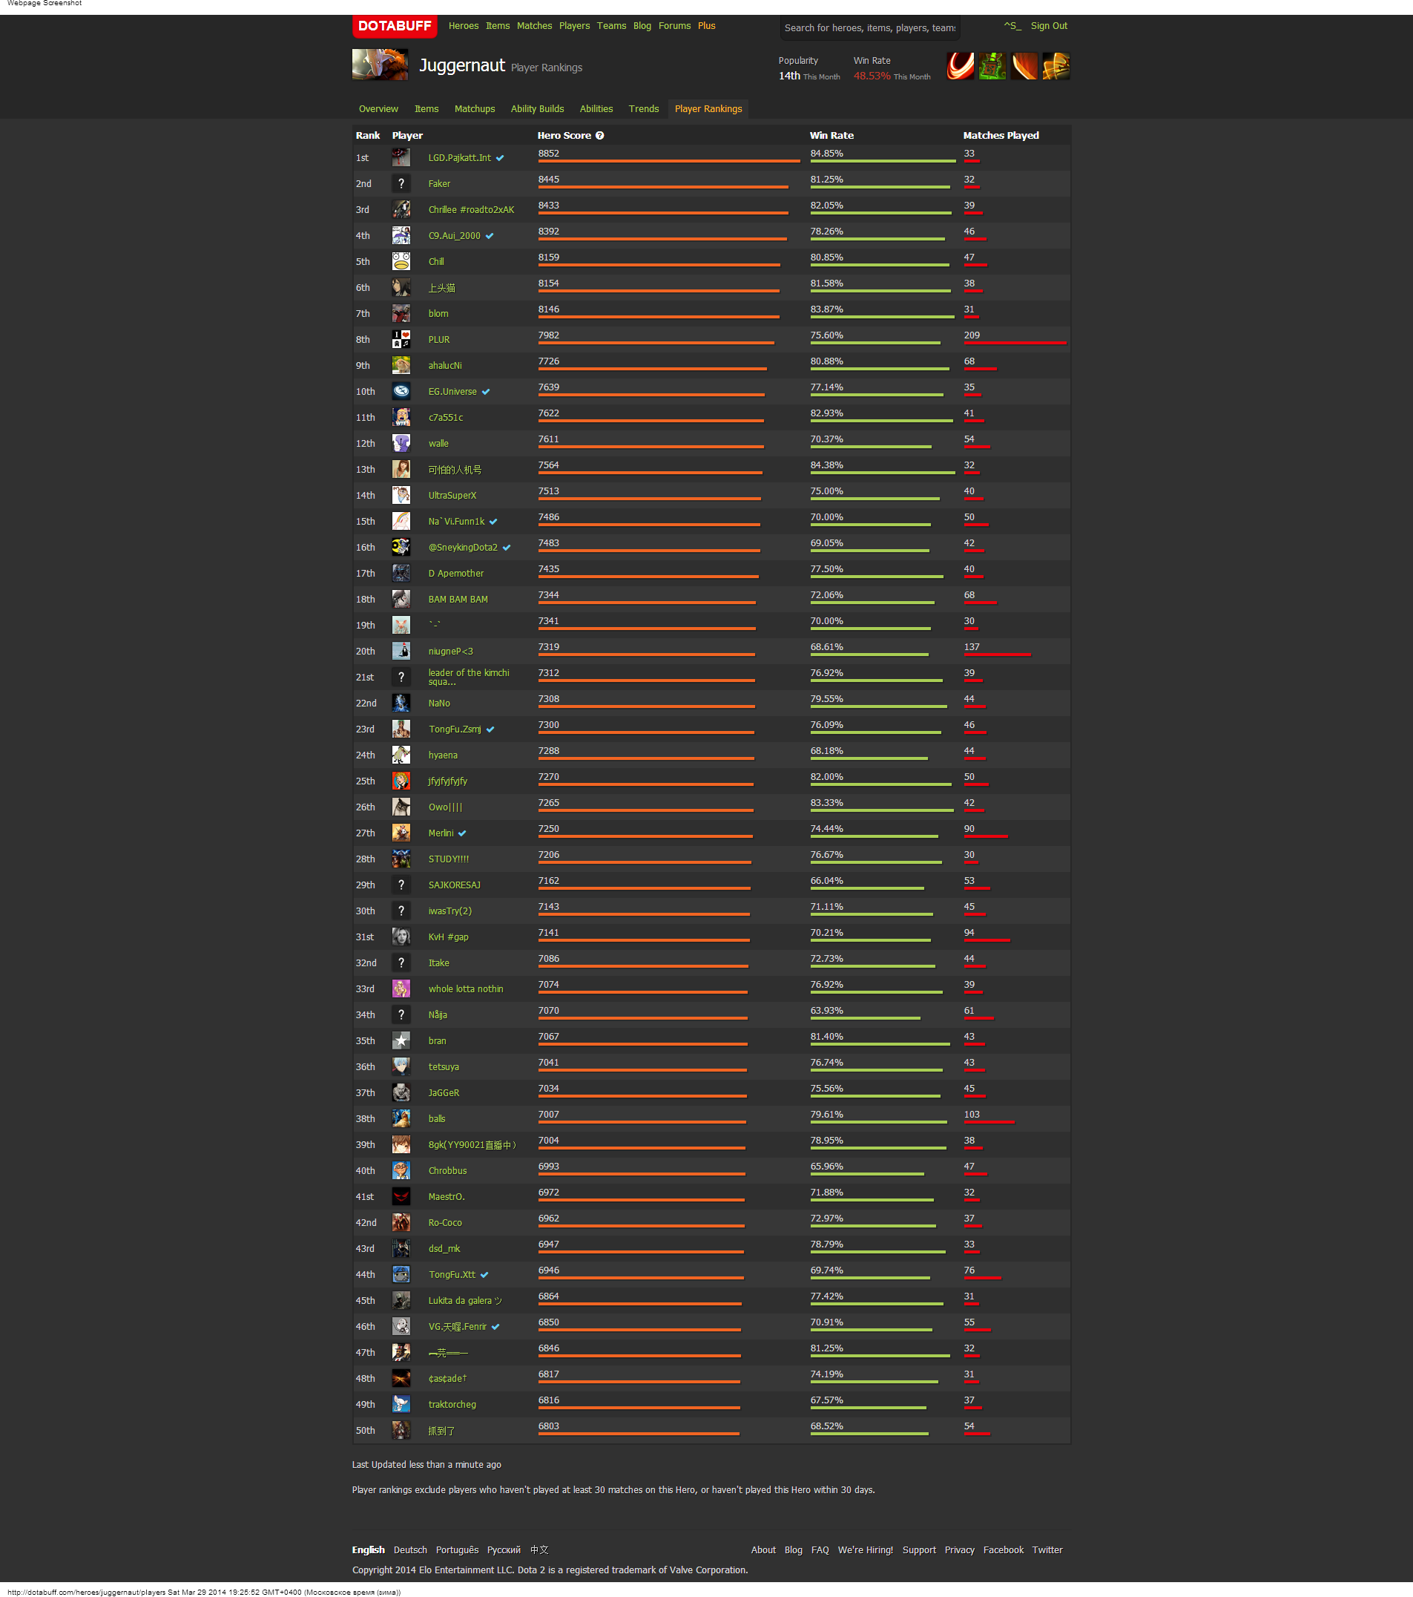
Task: Open the Heroes menu in top navigation
Action: 463,26
